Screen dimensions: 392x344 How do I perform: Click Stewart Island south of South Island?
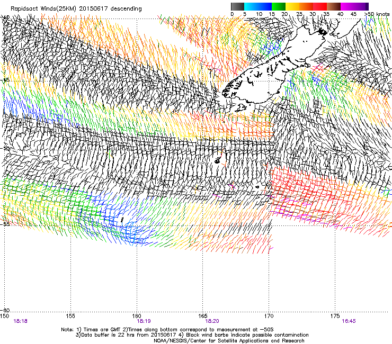(x=240, y=108)
